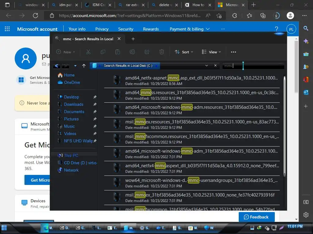Go forward using Explorer forward arrow
313x234 pixels.
click(65, 66)
